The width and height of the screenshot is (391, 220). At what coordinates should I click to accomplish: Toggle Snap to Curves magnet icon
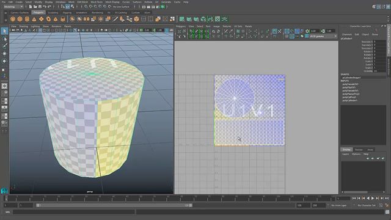click(x=91, y=7)
